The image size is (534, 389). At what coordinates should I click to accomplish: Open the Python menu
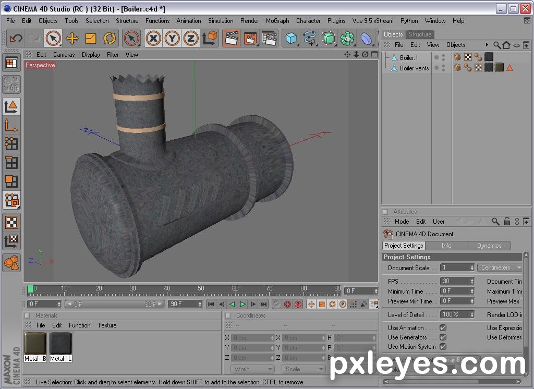409,21
